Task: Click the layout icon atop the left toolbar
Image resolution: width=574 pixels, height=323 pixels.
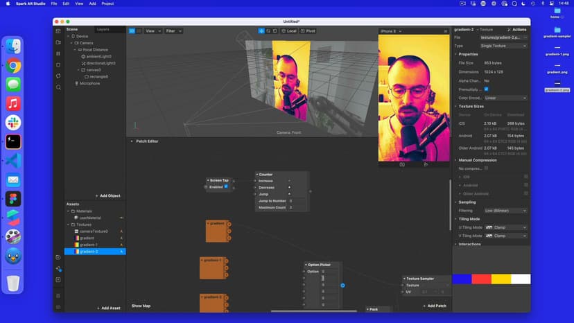Action: coord(58,31)
